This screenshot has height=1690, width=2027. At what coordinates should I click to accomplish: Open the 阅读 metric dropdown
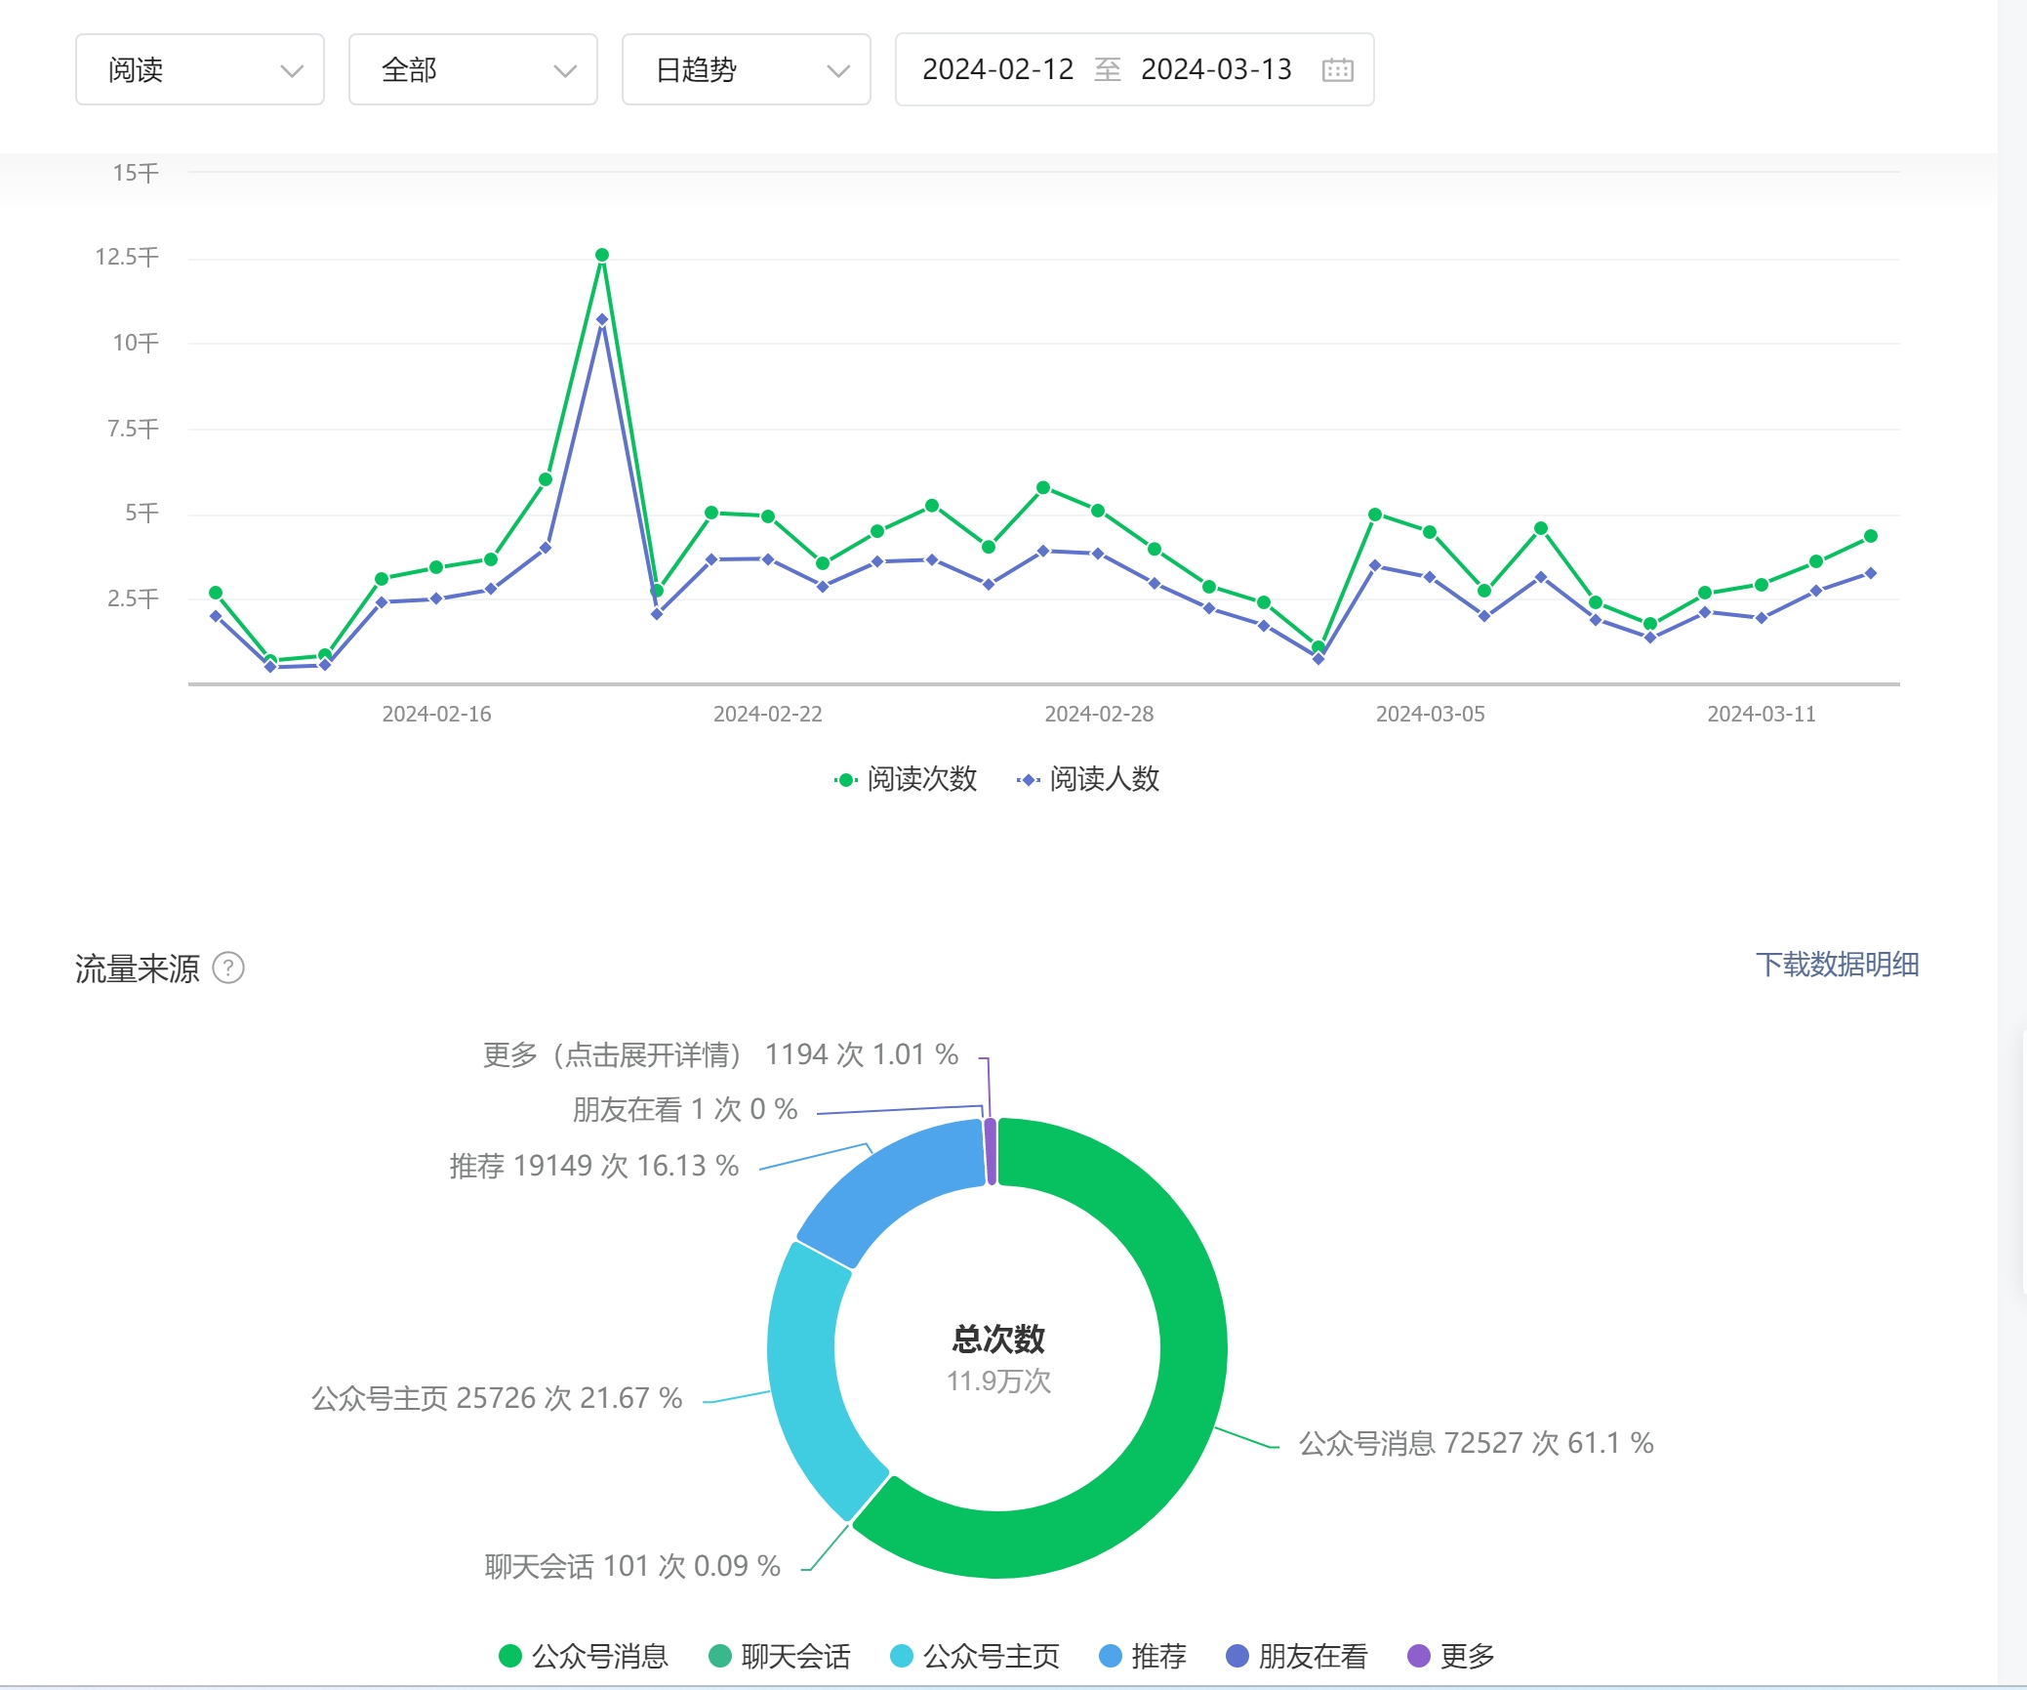coord(200,69)
